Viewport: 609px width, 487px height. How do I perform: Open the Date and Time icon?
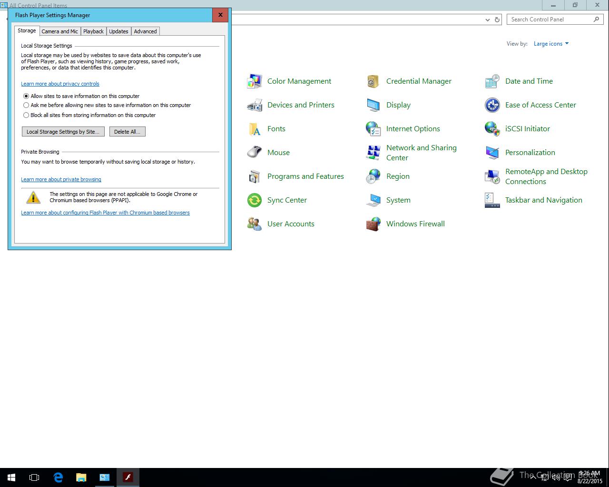[492, 81]
